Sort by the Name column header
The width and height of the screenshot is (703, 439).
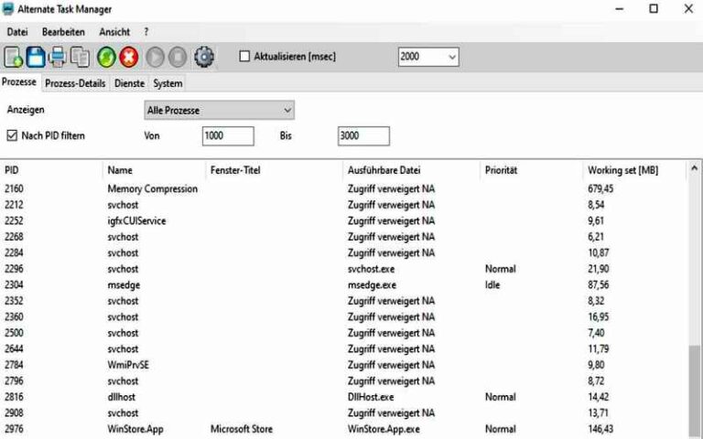[154, 170]
